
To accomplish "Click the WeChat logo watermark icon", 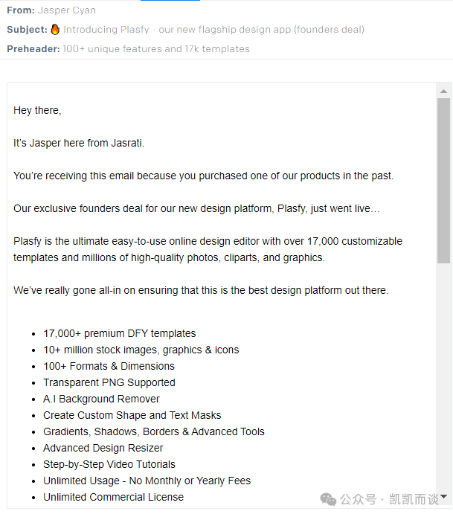I will (x=328, y=498).
